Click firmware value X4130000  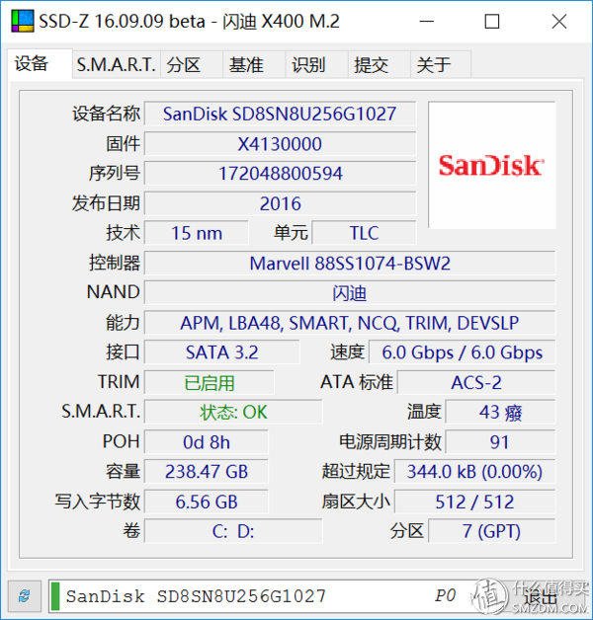pos(280,144)
